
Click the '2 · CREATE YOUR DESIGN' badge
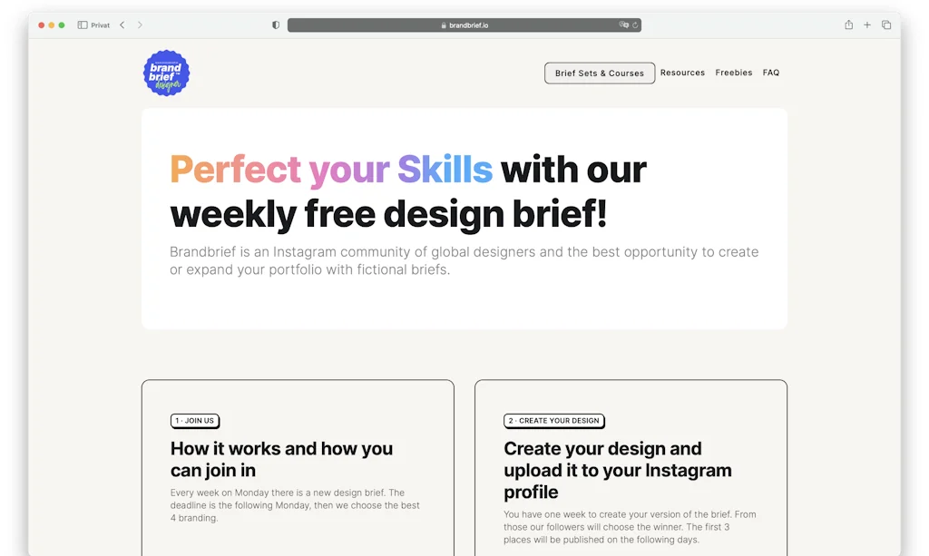click(x=553, y=421)
